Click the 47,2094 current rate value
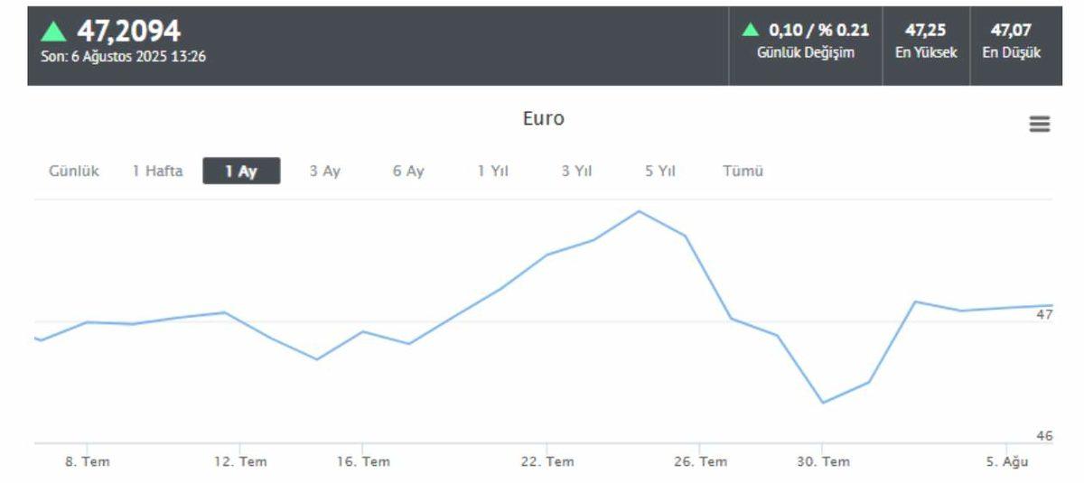 (x=128, y=32)
